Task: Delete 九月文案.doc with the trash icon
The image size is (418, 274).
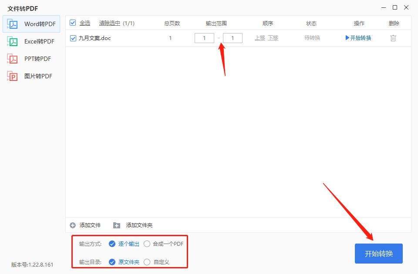Action: (x=393, y=38)
